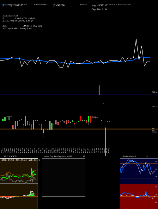Click the 'SI 14/3: 47.58 / 48.68' reading
This screenshot has height=209, width=158.
[24, 18]
